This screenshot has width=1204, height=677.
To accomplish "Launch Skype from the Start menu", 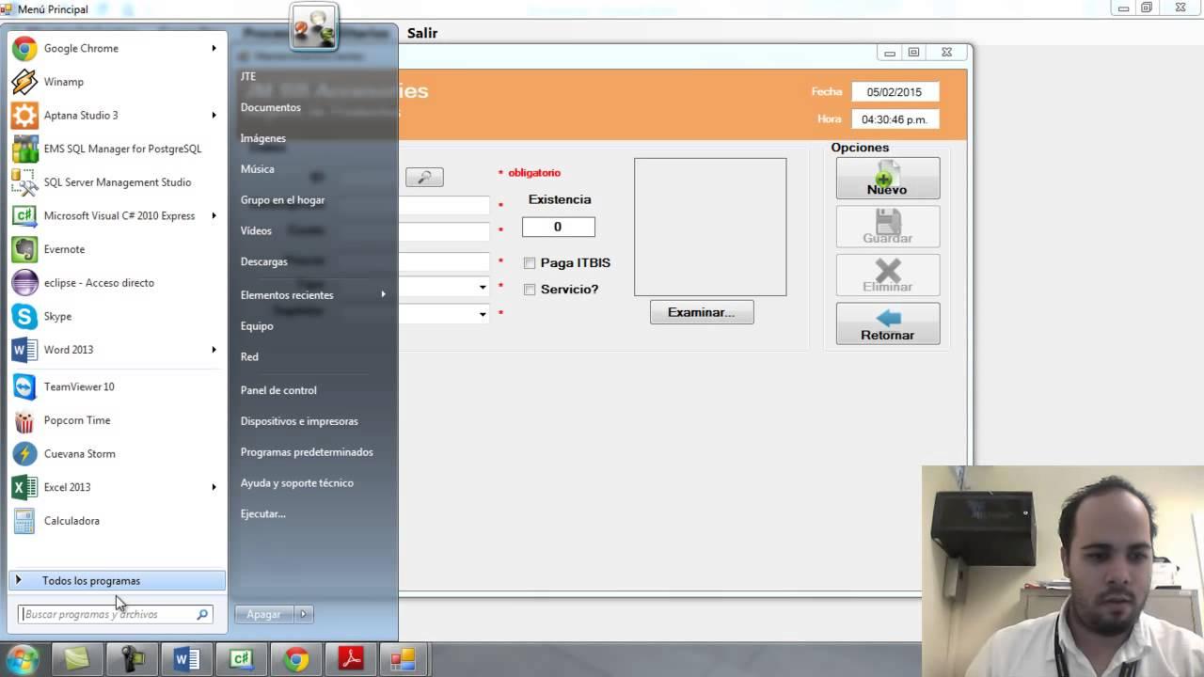I will pyautogui.click(x=56, y=316).
